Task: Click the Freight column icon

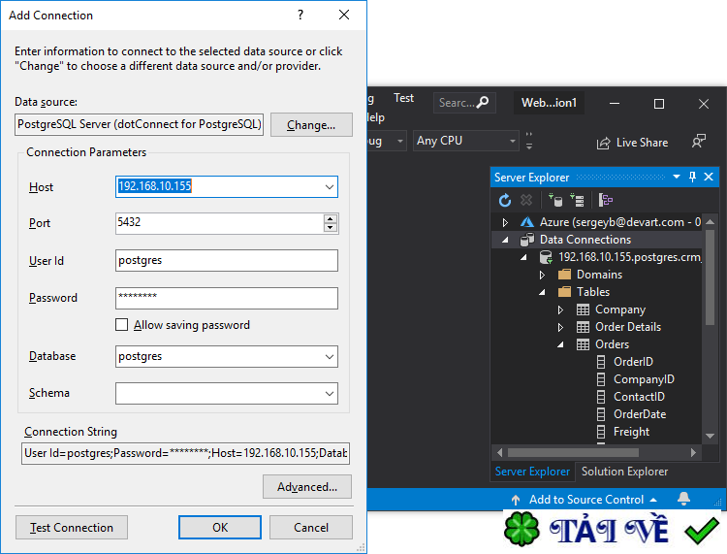Action: point(601,432)
